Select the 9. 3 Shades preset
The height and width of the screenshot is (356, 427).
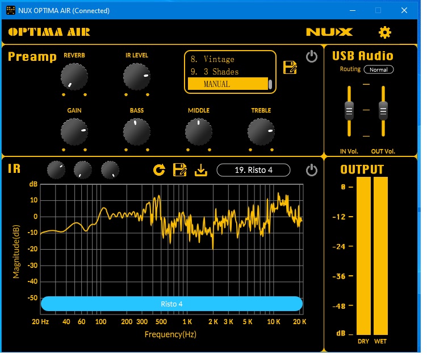coord(227,72)
